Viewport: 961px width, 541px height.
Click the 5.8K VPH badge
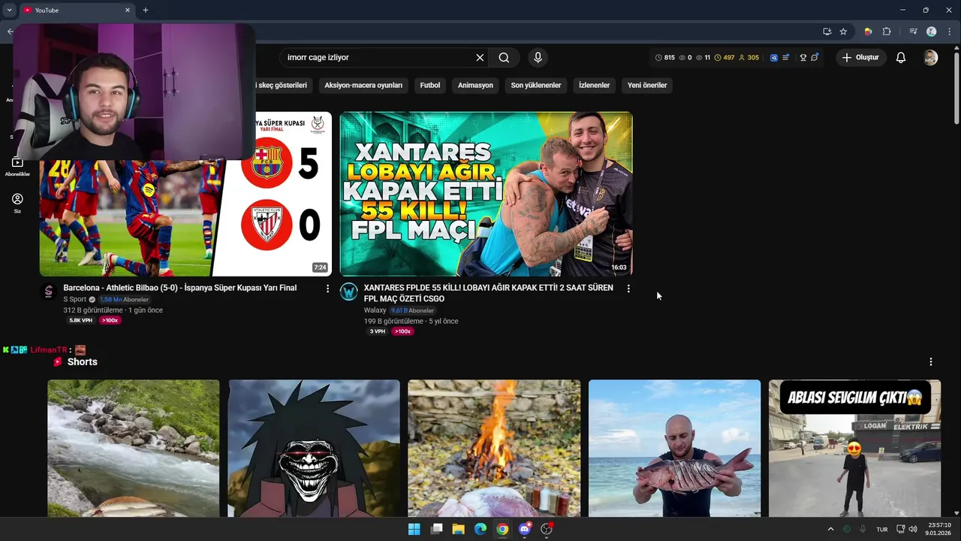pos(81,320)
